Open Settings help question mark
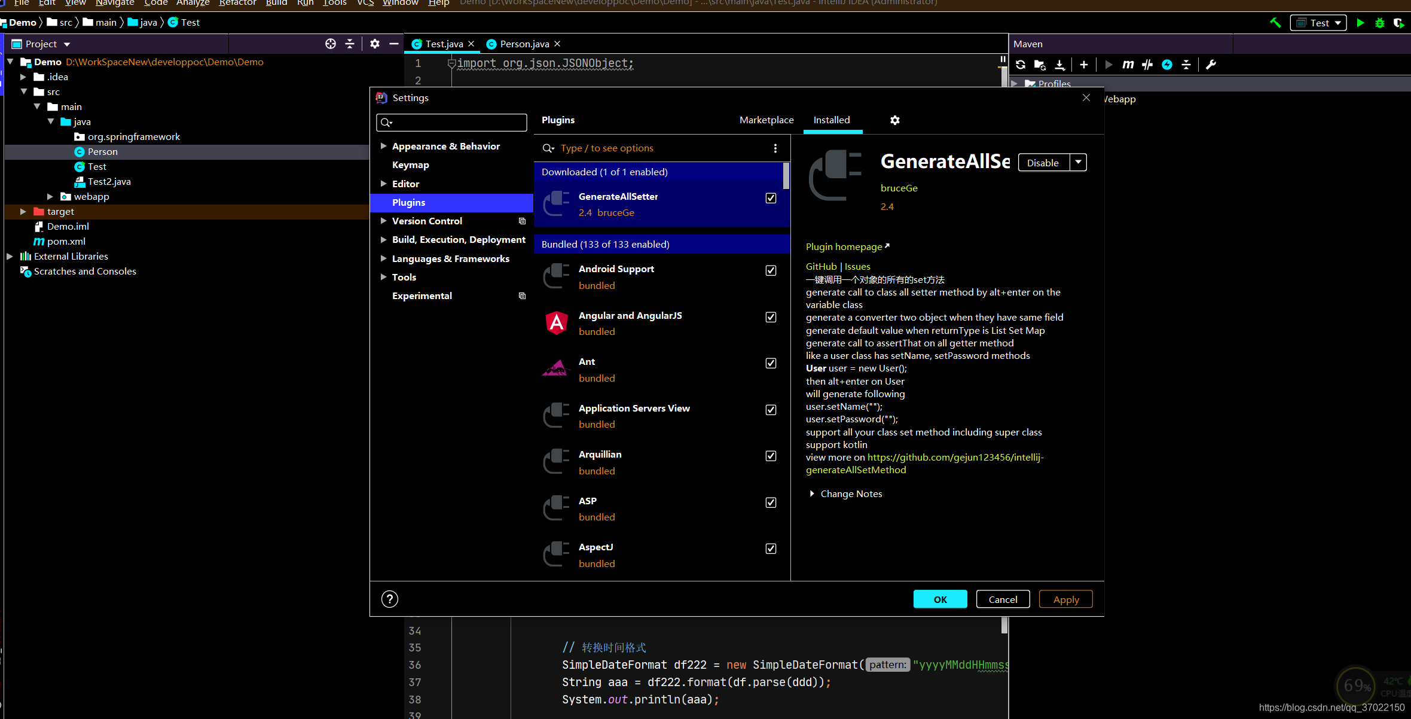This screenshot has width=1411, height=719. coord(390,599)
